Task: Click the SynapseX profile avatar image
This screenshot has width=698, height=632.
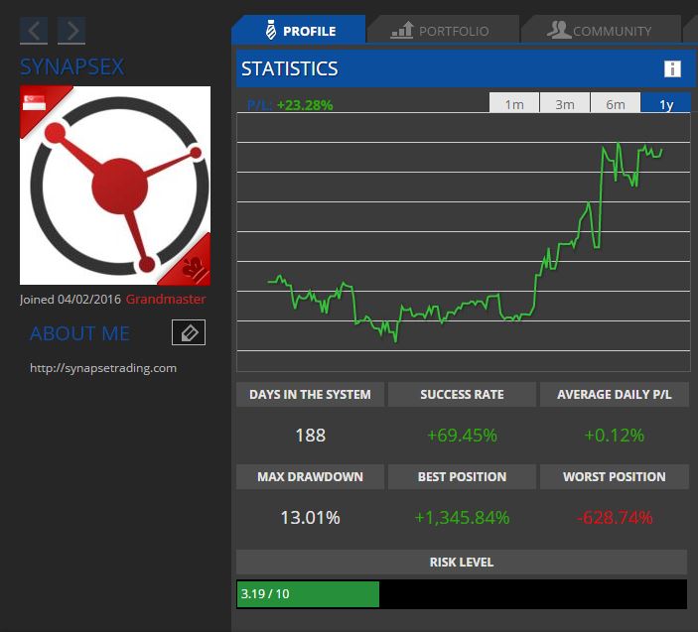Action: (115, 186)
